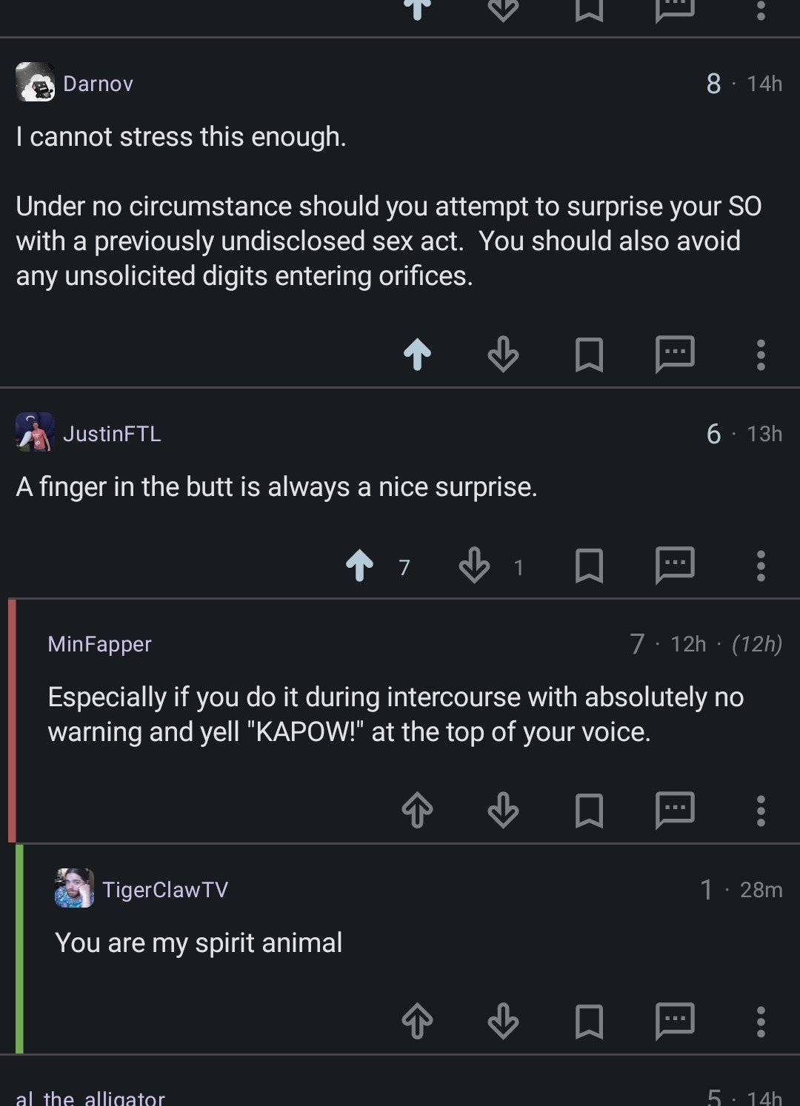Open overflow menu on MinFapper's reply
Viewport: 800px width, 1106px height.
[x=761, y=811]
